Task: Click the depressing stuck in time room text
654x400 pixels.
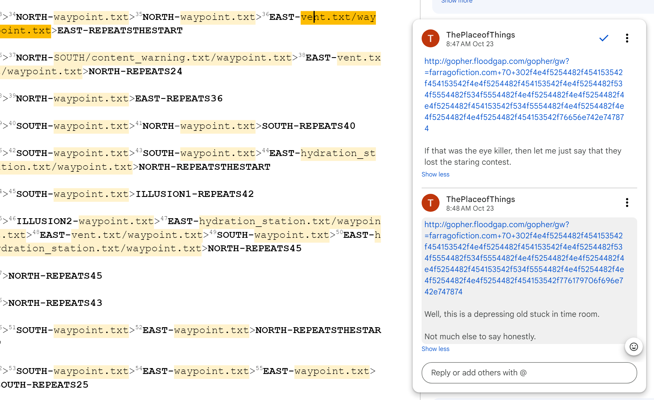Action: click(511, 314)
